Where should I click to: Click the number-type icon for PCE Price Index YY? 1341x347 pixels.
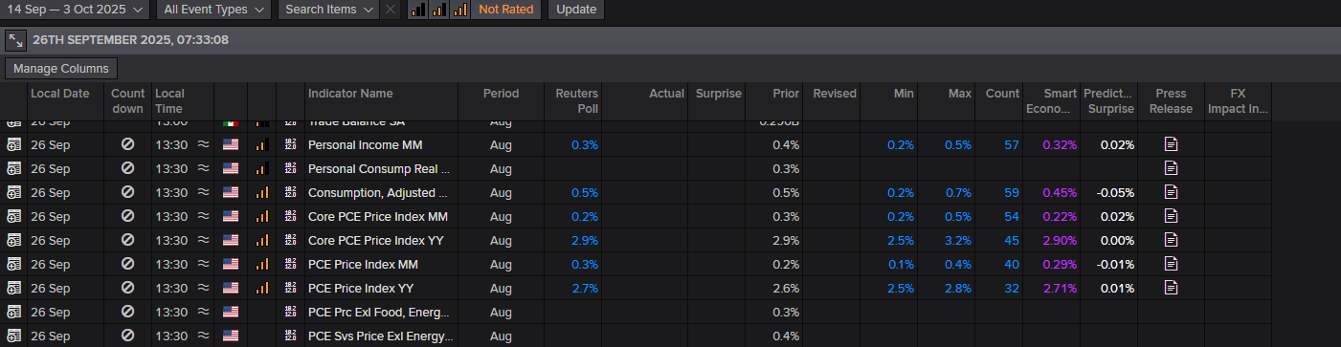tap(291, 288)
